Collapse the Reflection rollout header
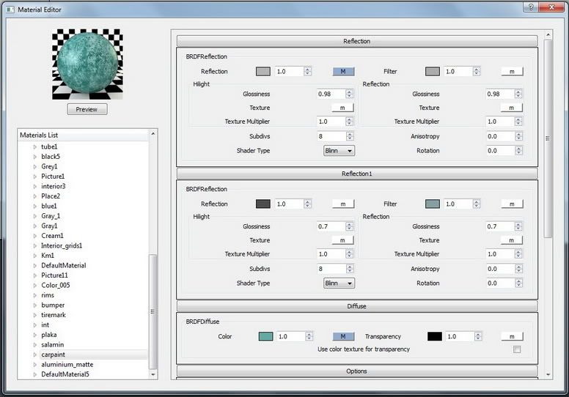The image size is (569, 397). pos(356,41)
